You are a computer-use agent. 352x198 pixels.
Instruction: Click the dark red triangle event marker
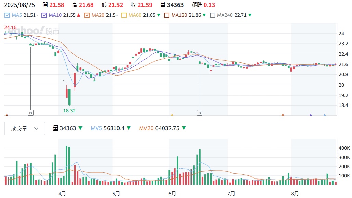[7, 115]
